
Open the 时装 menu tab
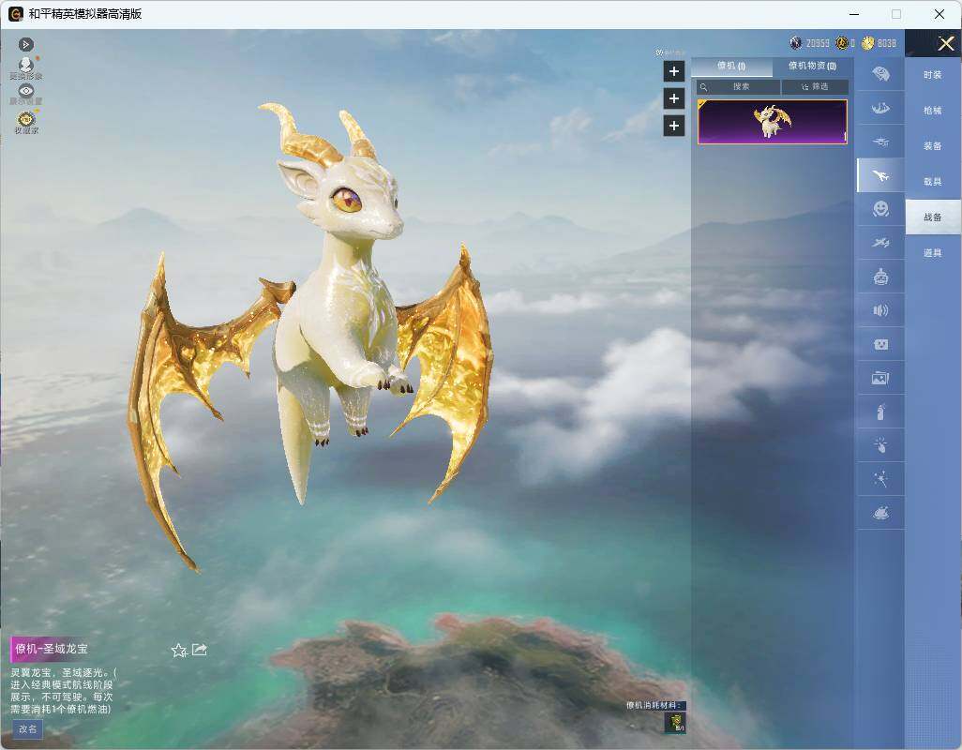pyautogui.click(x=933, y=75)
